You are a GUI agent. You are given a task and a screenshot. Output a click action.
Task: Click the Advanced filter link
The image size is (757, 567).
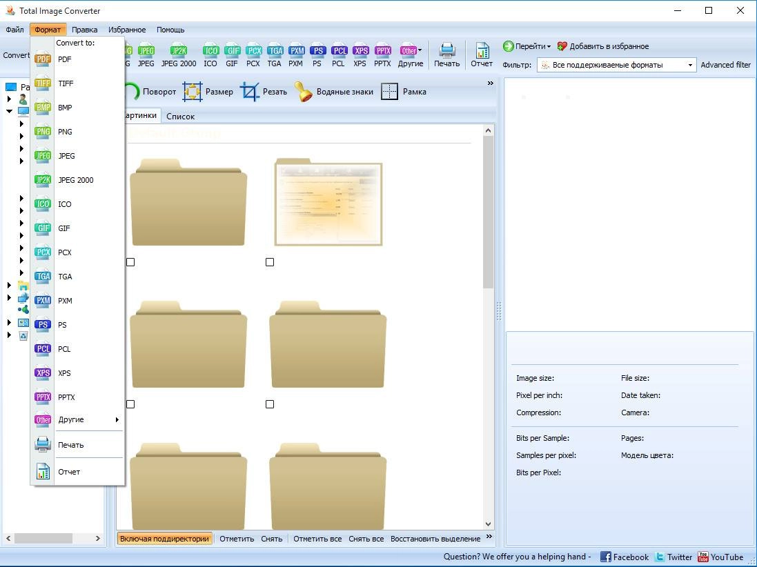coord(726,65)
